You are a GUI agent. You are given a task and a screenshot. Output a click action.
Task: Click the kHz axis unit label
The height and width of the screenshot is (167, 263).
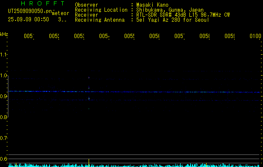[x=4, y=34]
